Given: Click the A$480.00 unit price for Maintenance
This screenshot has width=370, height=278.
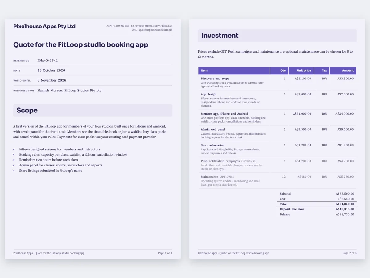Looking at the screenshot, I should [304, 177].
